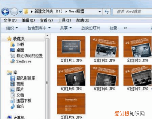This screenshot has height=119, width=152.
Task: Select the 幻灯片1.JPG thumbnail
Action: coord(71,47)
